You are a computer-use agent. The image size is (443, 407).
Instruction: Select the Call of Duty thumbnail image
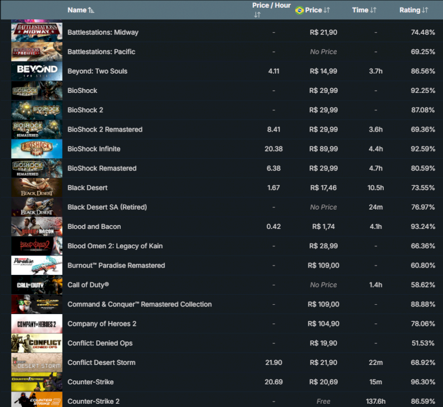pos(37,285)
